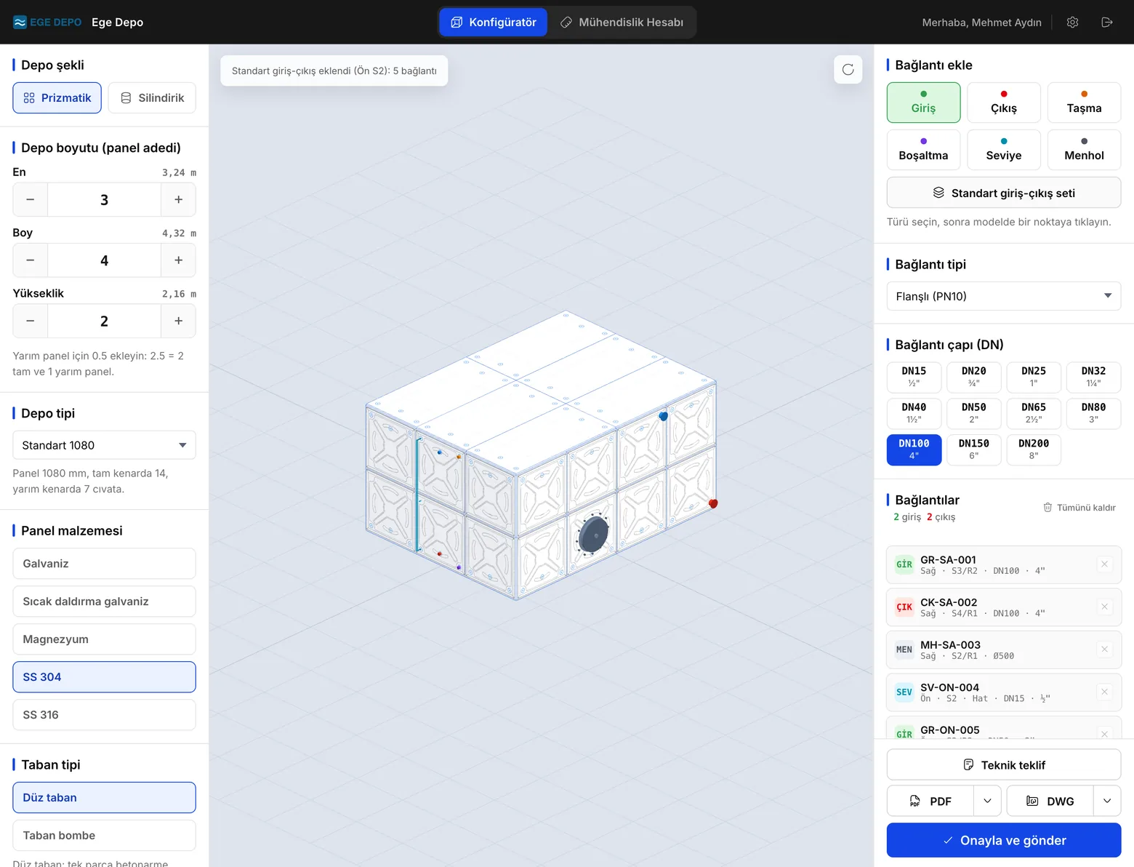
Task: Open the PDF export options chevron
Action: pyautogui.click(x=987, y=801)
